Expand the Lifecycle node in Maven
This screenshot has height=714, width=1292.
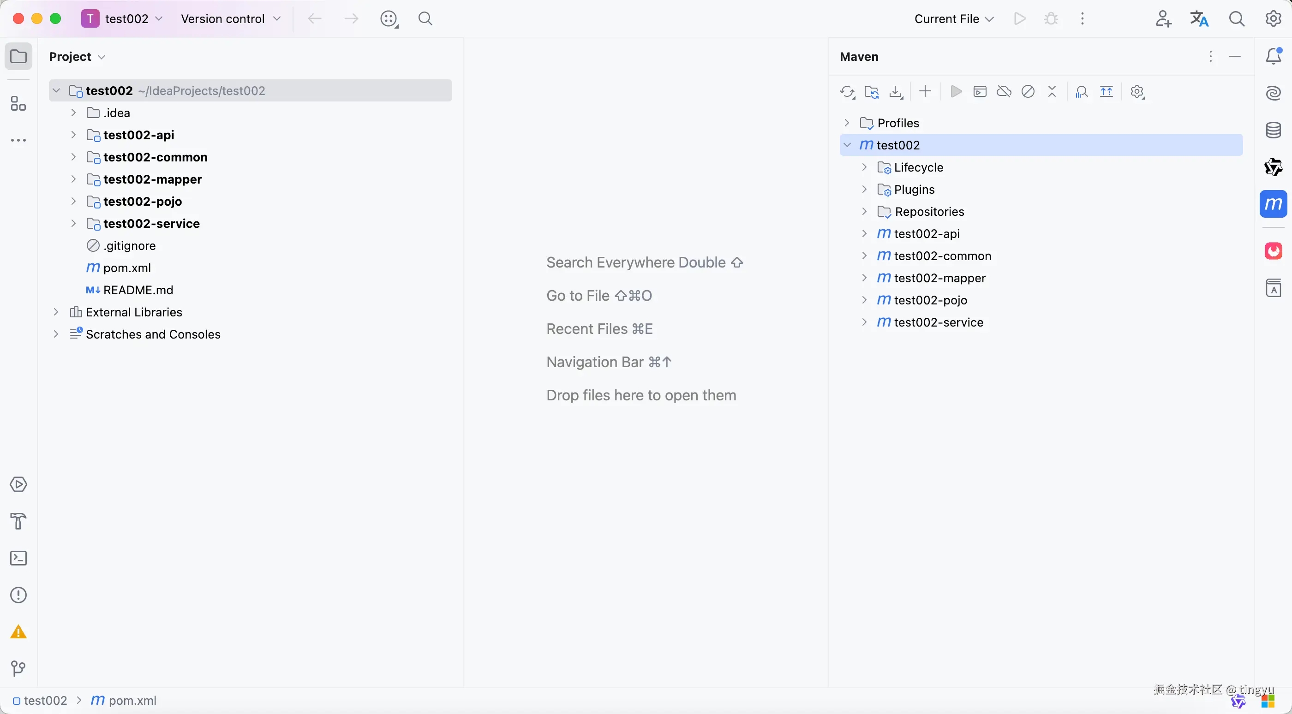tap(864, 167)
